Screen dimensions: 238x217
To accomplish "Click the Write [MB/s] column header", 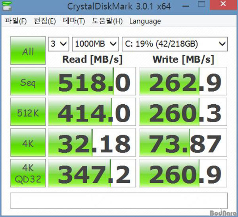I will [183, 60].
